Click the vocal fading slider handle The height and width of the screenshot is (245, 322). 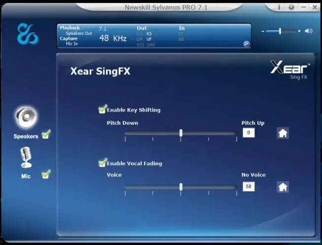pyautogui.click(x=180, y=187)
